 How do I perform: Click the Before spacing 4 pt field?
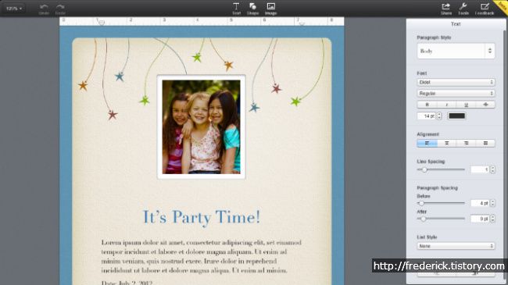(x=480, y=203)
